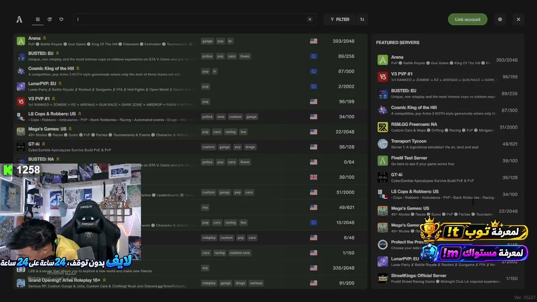
Task: Close the server browser with the top-right X
Action: [x=519, y=19]
